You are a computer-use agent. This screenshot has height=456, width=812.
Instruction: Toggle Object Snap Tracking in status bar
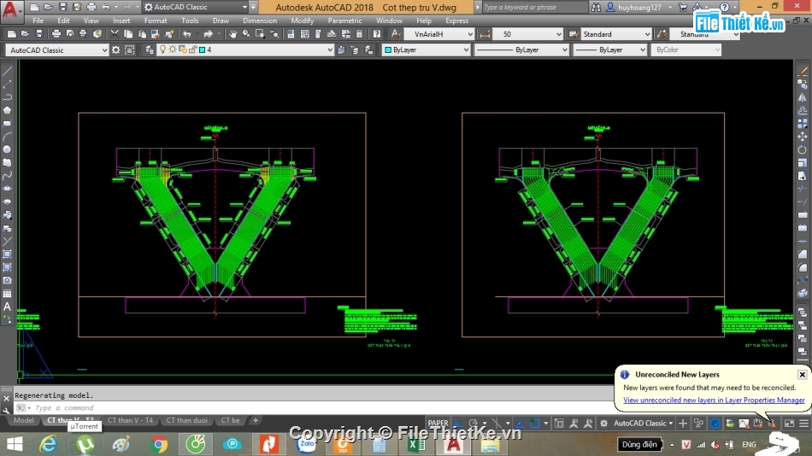tap(520, 423)
